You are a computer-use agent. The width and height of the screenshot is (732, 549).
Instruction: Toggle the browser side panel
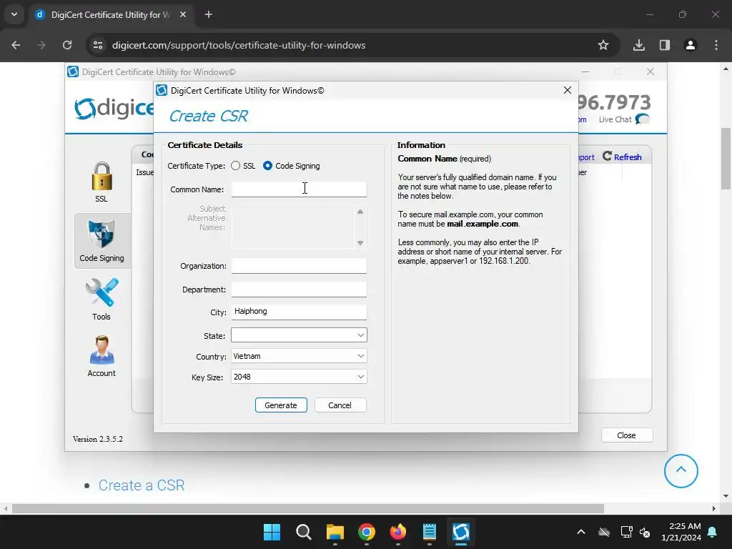coord(665,45)
